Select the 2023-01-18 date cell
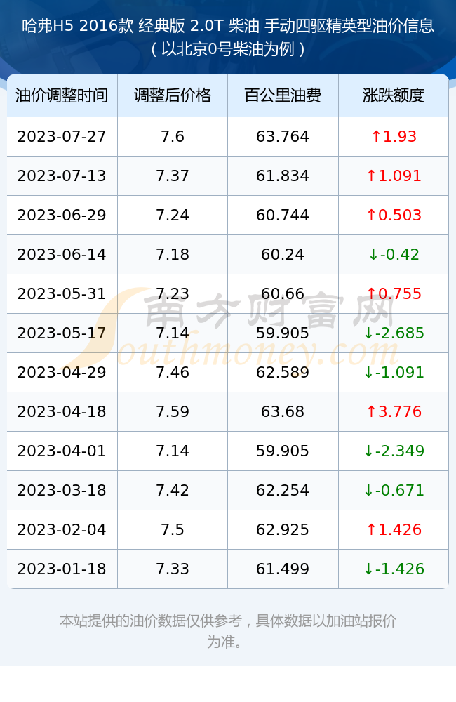 click(x=62, y=569)
